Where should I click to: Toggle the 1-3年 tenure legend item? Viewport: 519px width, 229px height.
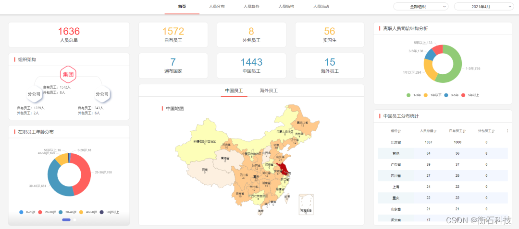(414, 95)
